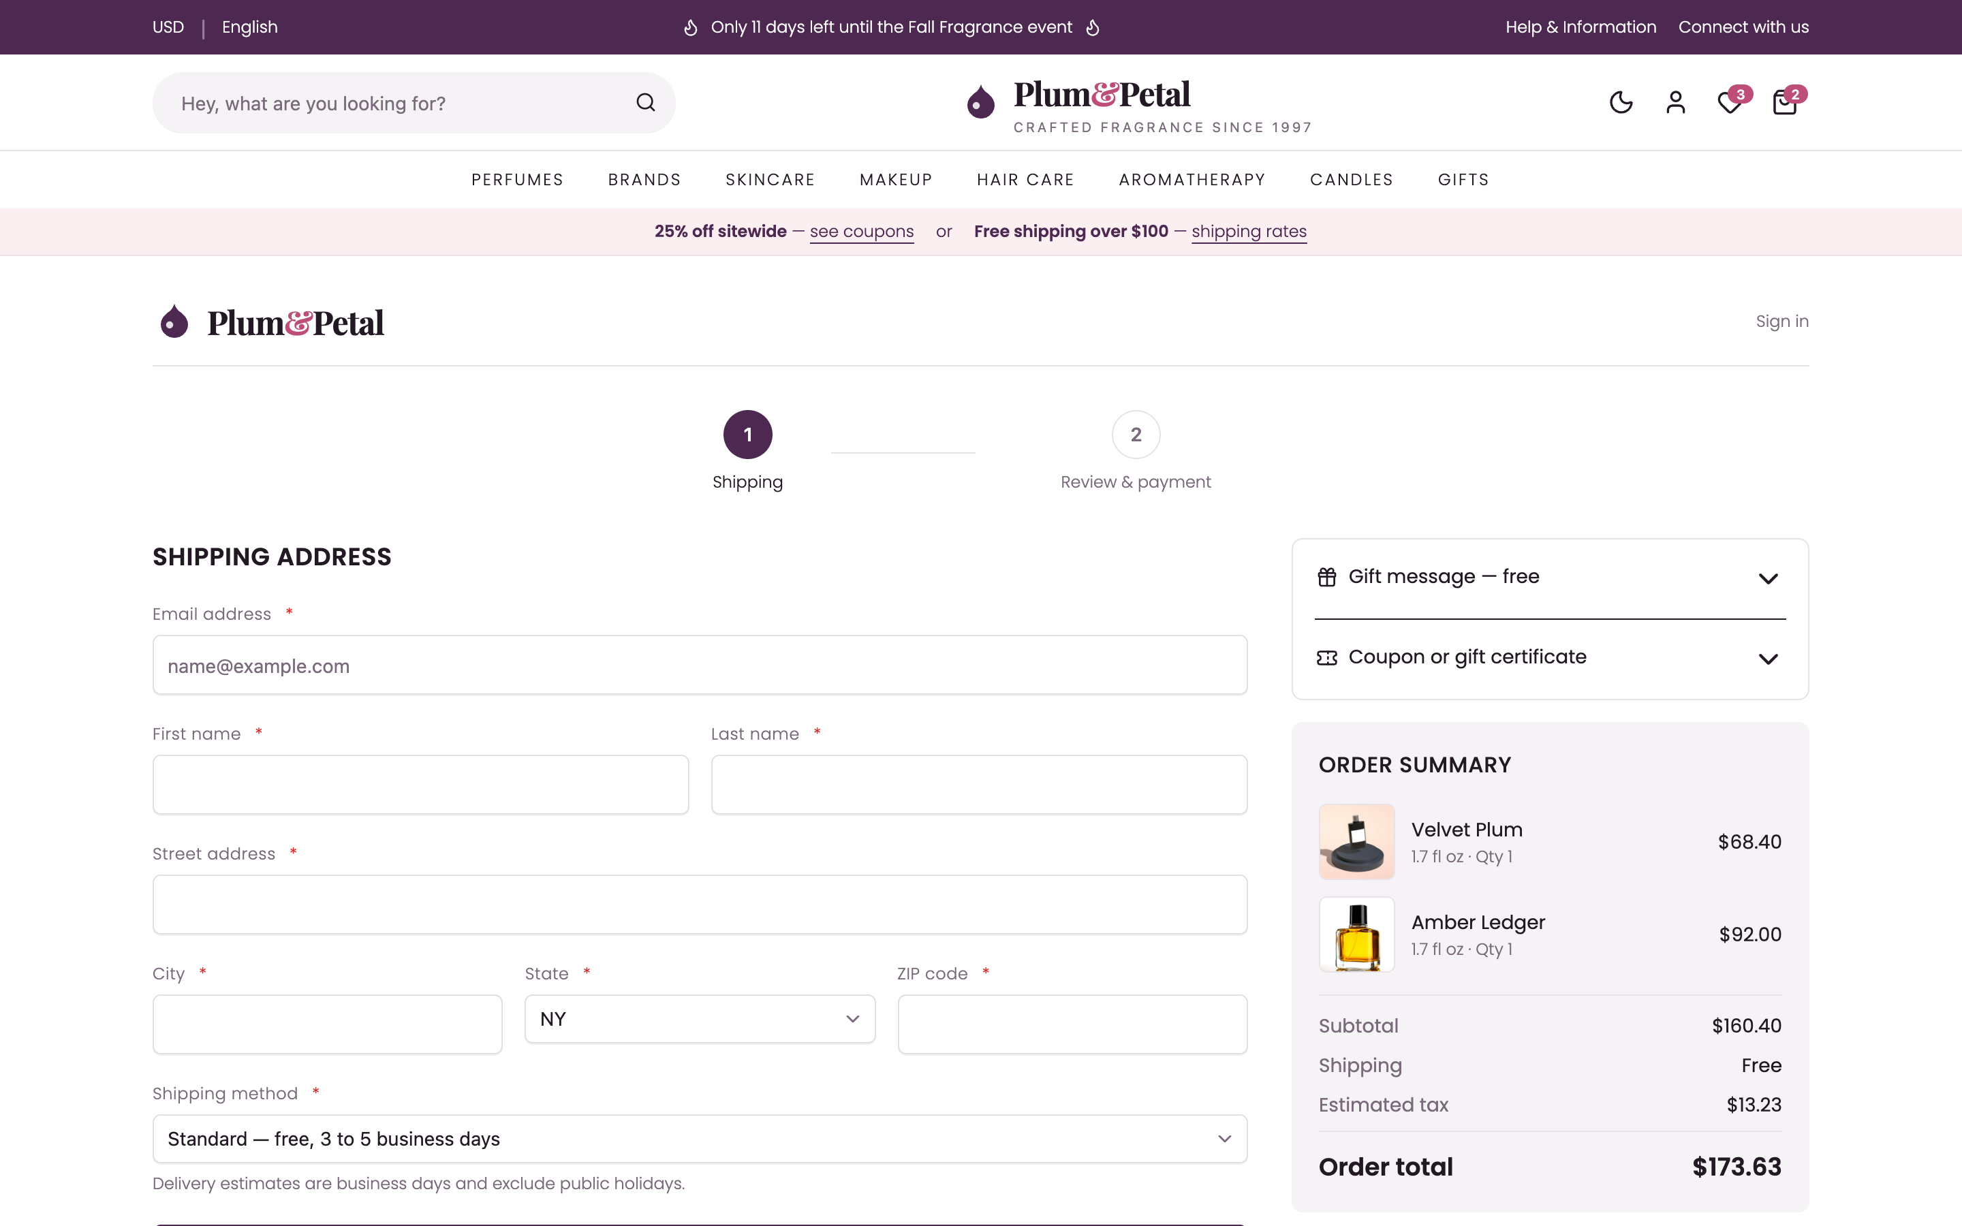Click the Plum&Petal checkout logo

[272, 322]
